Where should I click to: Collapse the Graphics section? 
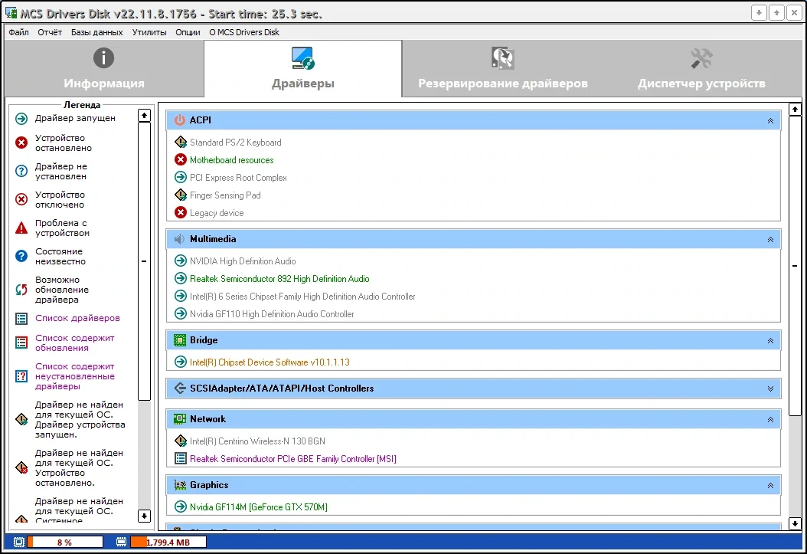tap(770, 486)
